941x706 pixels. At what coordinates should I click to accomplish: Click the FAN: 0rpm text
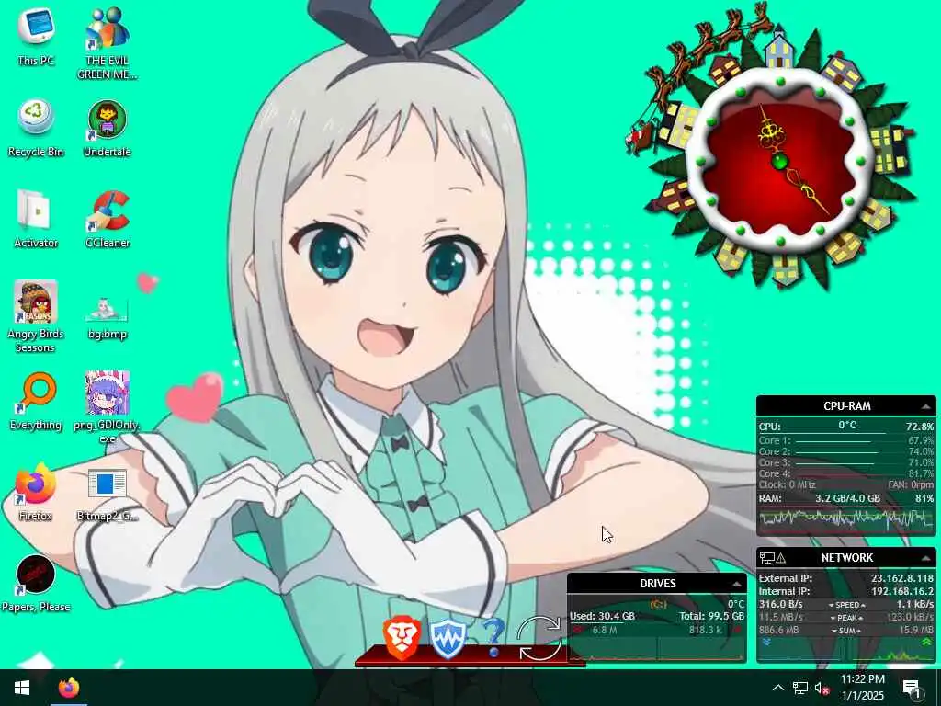tap(911, 485)
